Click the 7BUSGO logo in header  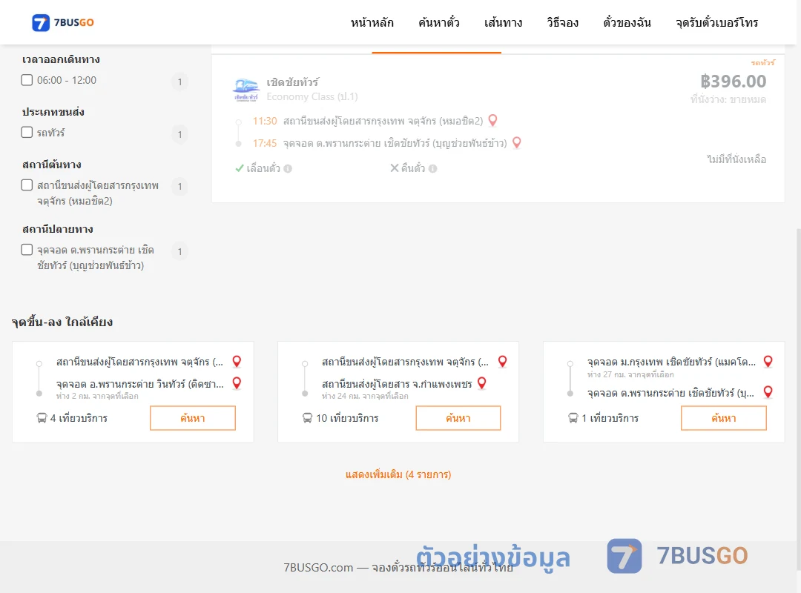(63, 22)
